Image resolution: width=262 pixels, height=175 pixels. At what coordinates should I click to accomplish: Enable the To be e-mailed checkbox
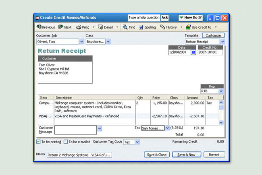tap(66, 142)
